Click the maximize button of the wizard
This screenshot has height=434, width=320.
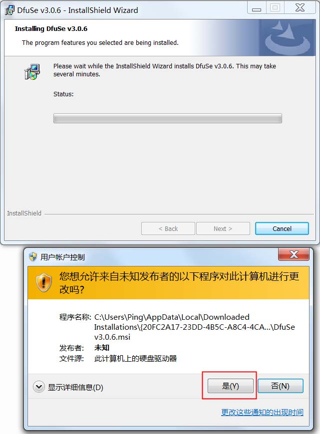[x=275, y=8]
